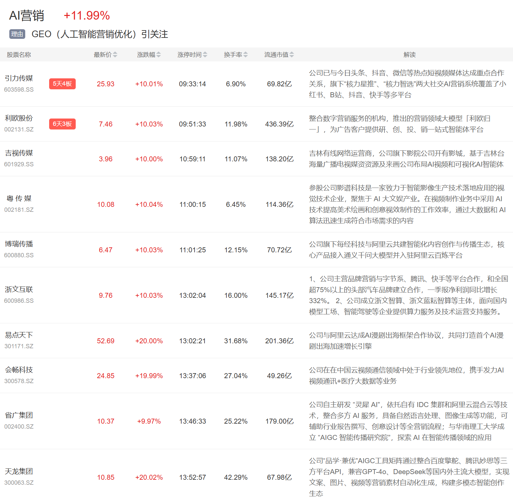Open 引力传媒 stock name link
513x499 pixels.
coord(19,78)
